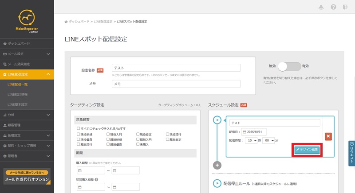Click the schedule name field containing テスト
The height and width of the screenshot is (193, 355).
coord(275,123)
